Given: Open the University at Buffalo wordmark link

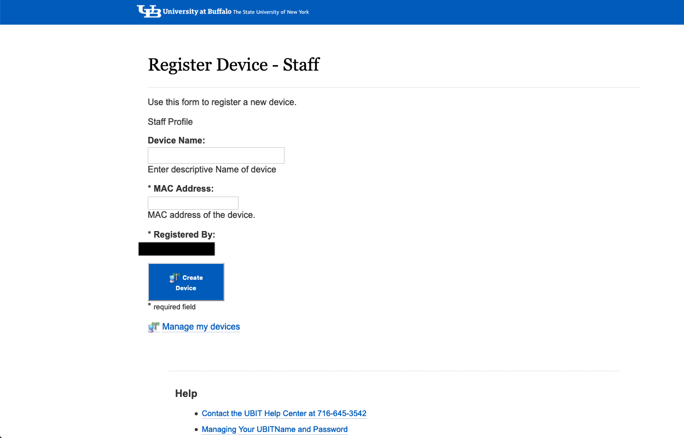Looking at the screenshot, I should pyautogui.click(x=197, y=11).
